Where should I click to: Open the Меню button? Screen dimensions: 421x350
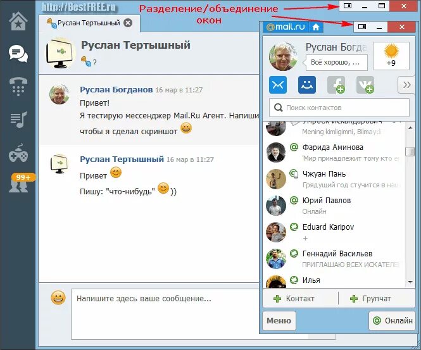pyautogui.click(x=279, y=320)
